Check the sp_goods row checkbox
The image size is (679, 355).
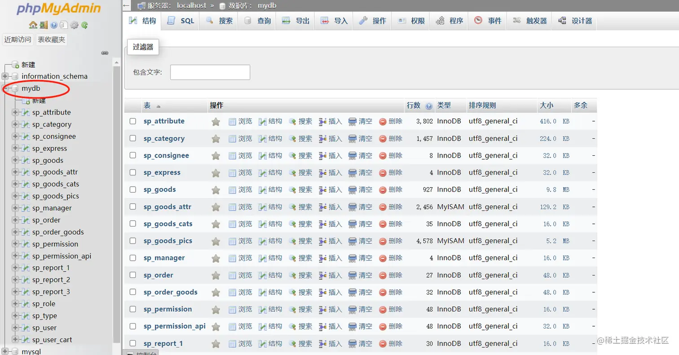pyautogui.click(x=132, y=189)
